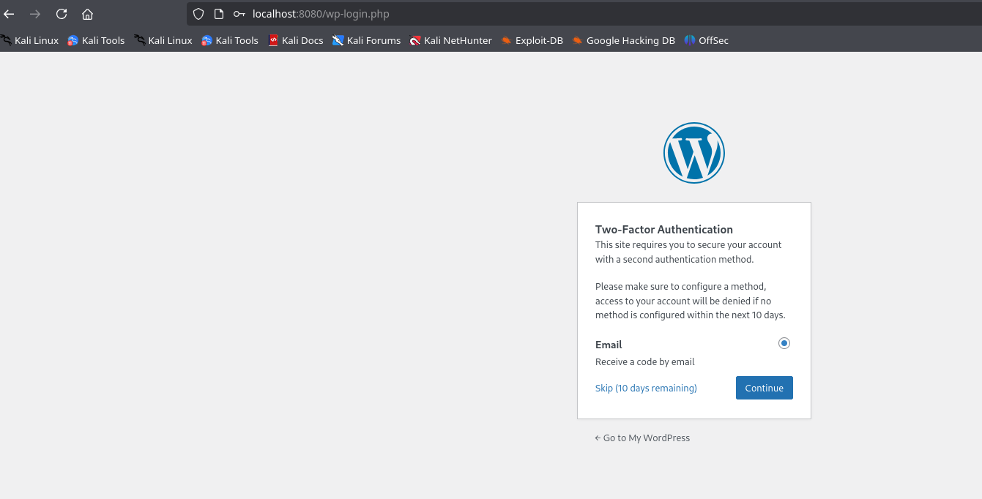982x499 pixels.
Task: Open the OffSec bookmark
Action: (x=707, y=40)
